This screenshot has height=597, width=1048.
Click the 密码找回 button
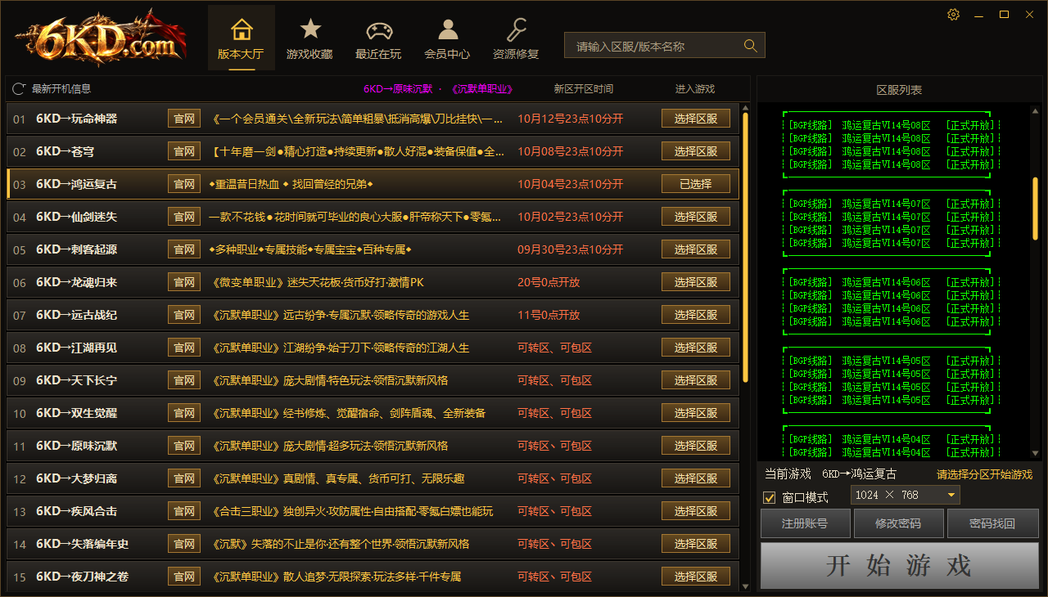[x=992, y=523]
